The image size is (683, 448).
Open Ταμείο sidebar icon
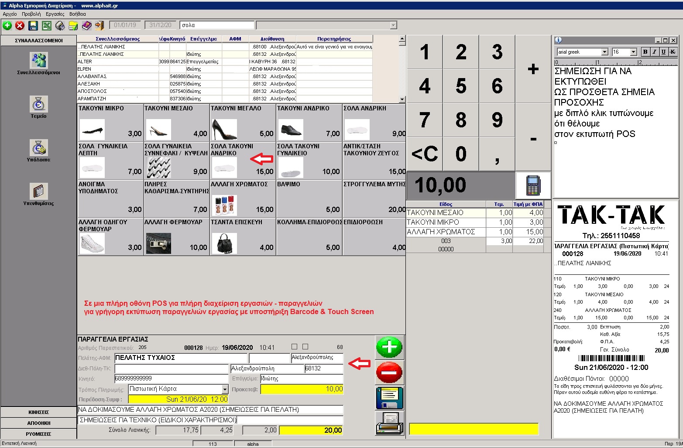[x=38, y=104]
